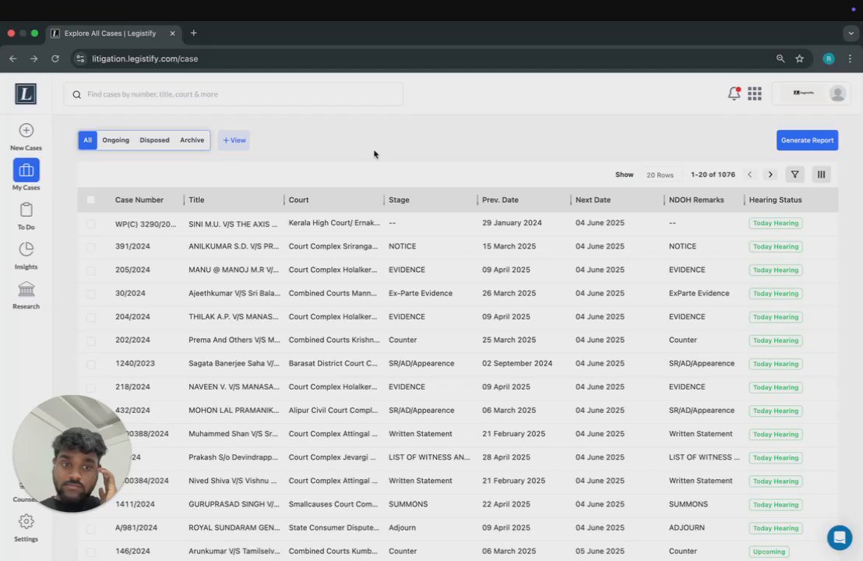Open the chat support bubble

pyautogui.click(x=840, y=537)
